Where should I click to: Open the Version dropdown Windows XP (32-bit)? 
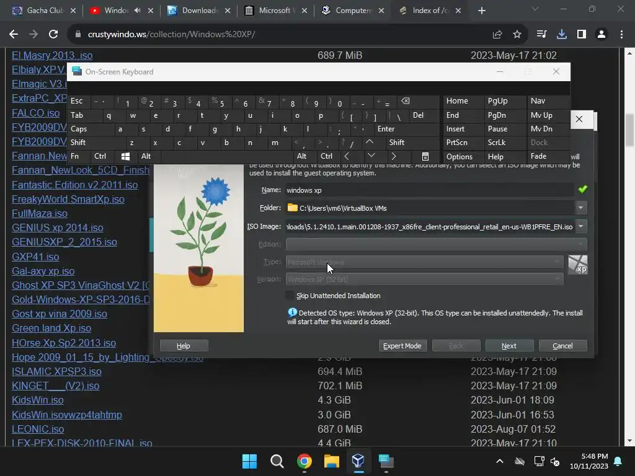point(424,280)
